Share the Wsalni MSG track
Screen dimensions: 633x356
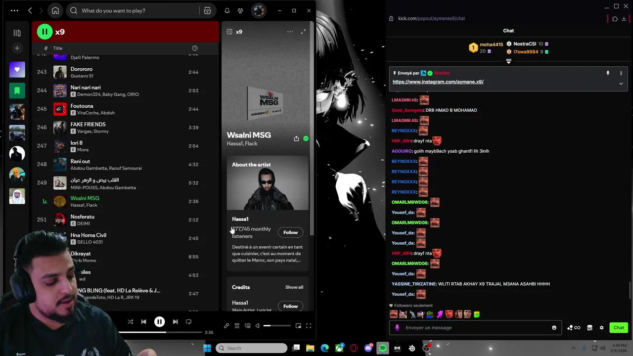click(296, 139)
